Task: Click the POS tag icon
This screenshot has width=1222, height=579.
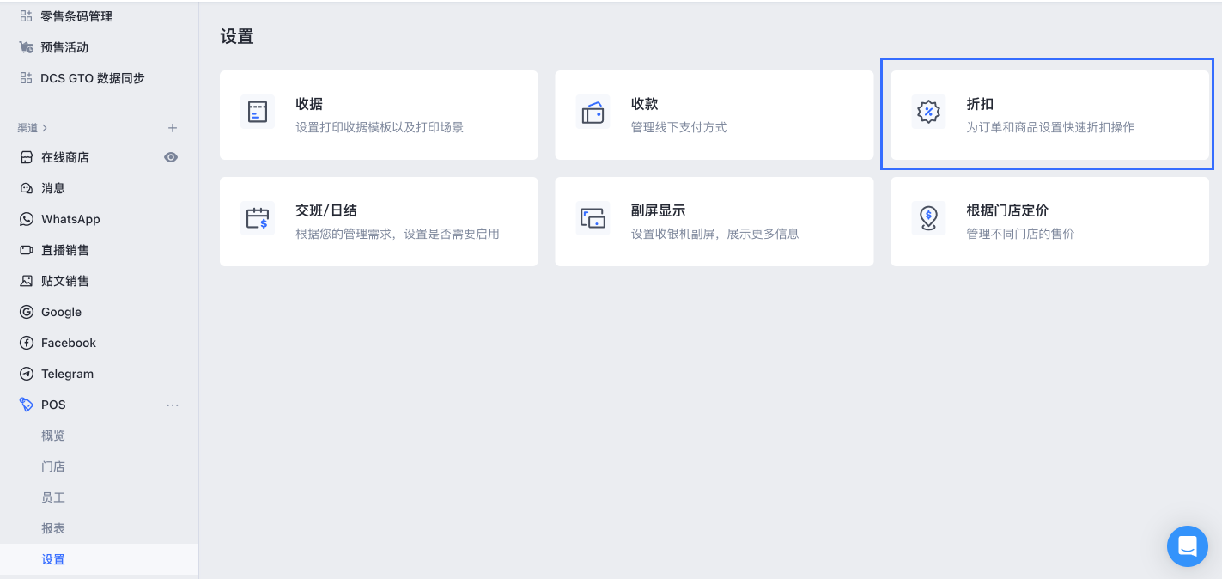Action: tap(26, 405)
